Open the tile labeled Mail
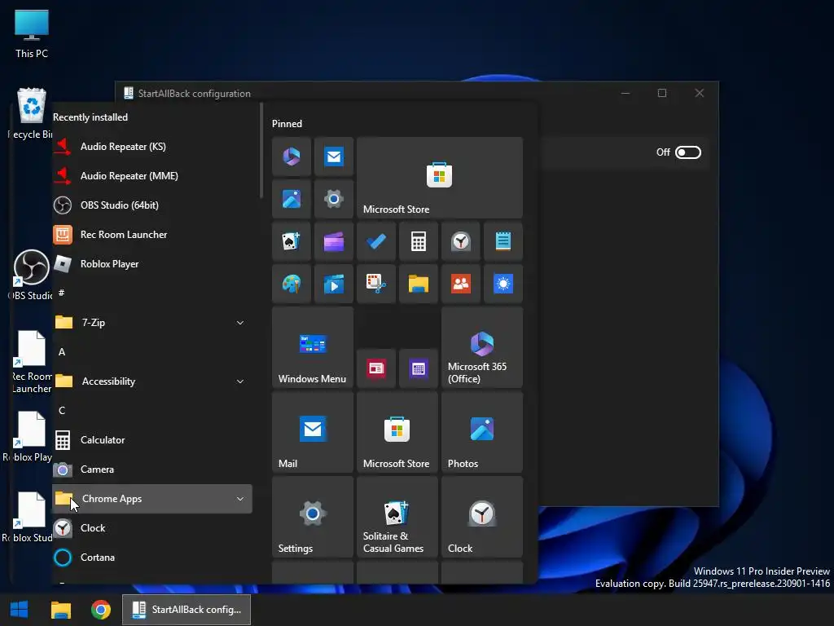This screenshot has height=626, width=834. point(313,432)
